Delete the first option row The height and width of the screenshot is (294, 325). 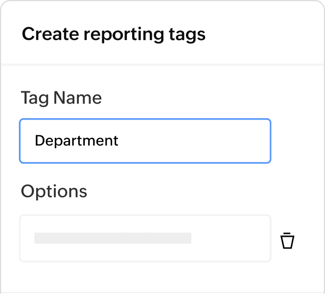[x=287, y=241]
